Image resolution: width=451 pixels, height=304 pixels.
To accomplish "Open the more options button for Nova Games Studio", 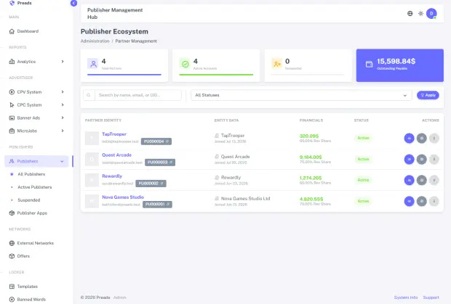I will [x=434, y=201].
